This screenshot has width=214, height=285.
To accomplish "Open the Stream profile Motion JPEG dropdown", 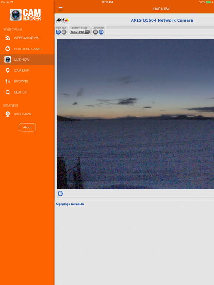I will click(x=80, y=32).
